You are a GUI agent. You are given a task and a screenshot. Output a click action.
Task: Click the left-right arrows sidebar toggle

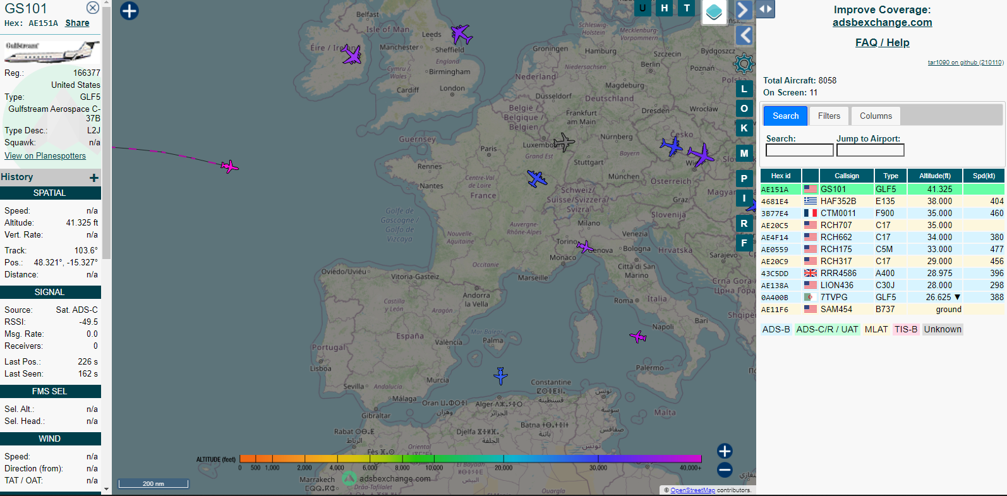coord(765,9)
